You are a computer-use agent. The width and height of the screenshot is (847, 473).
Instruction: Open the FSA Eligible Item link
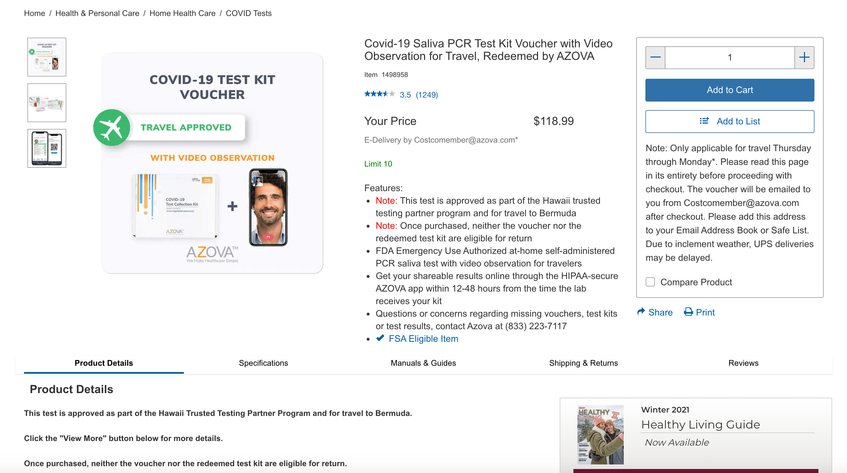[423, 339]
